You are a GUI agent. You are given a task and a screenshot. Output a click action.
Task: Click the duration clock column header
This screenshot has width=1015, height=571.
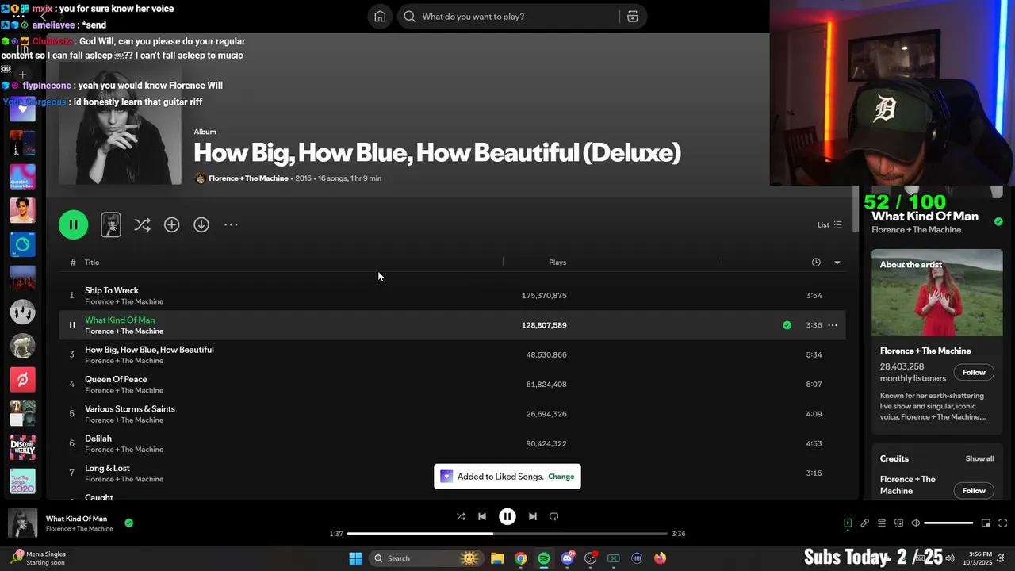pyautogui.click(x=816, y=263)
